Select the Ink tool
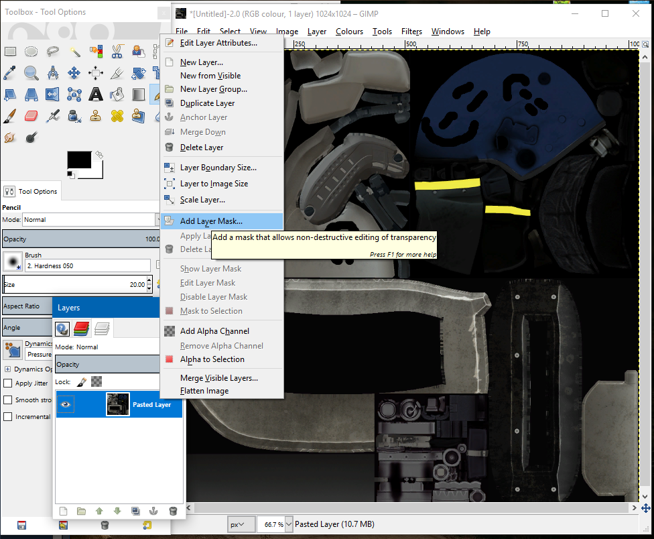The width and height of the screenshot is (654, 539). 74,116
